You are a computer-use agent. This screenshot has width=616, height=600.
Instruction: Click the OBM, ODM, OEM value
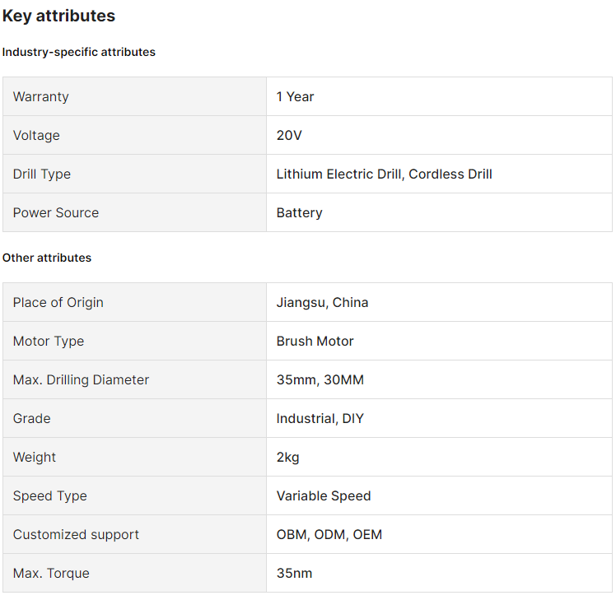click(329, 534)
